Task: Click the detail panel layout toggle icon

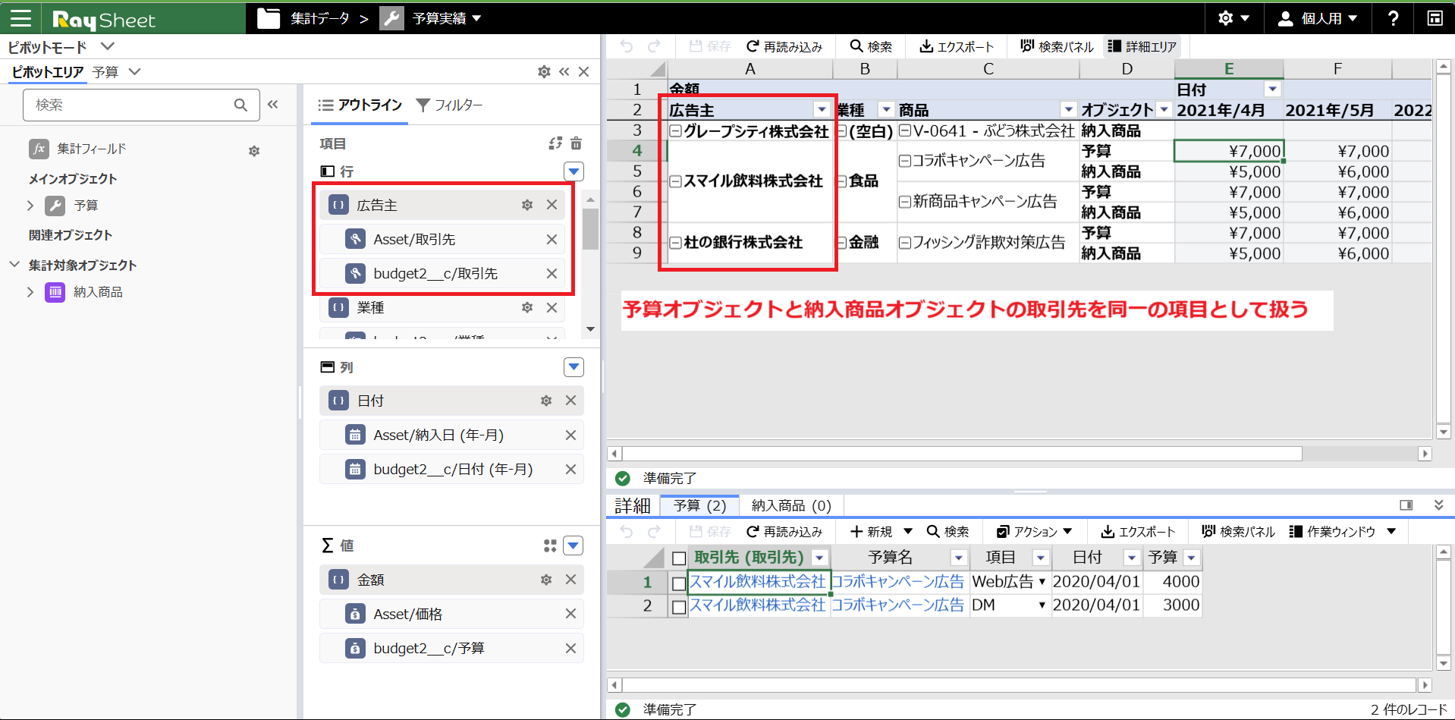Action: pyautogui.click(x=1406, y=505)
